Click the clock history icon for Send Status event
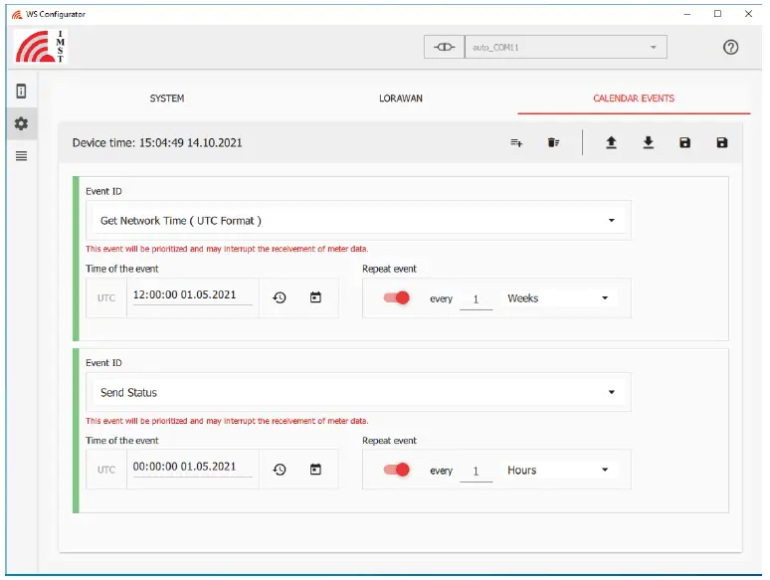The width and height of the screenshot is (770, 580). (x=280, y=470)
